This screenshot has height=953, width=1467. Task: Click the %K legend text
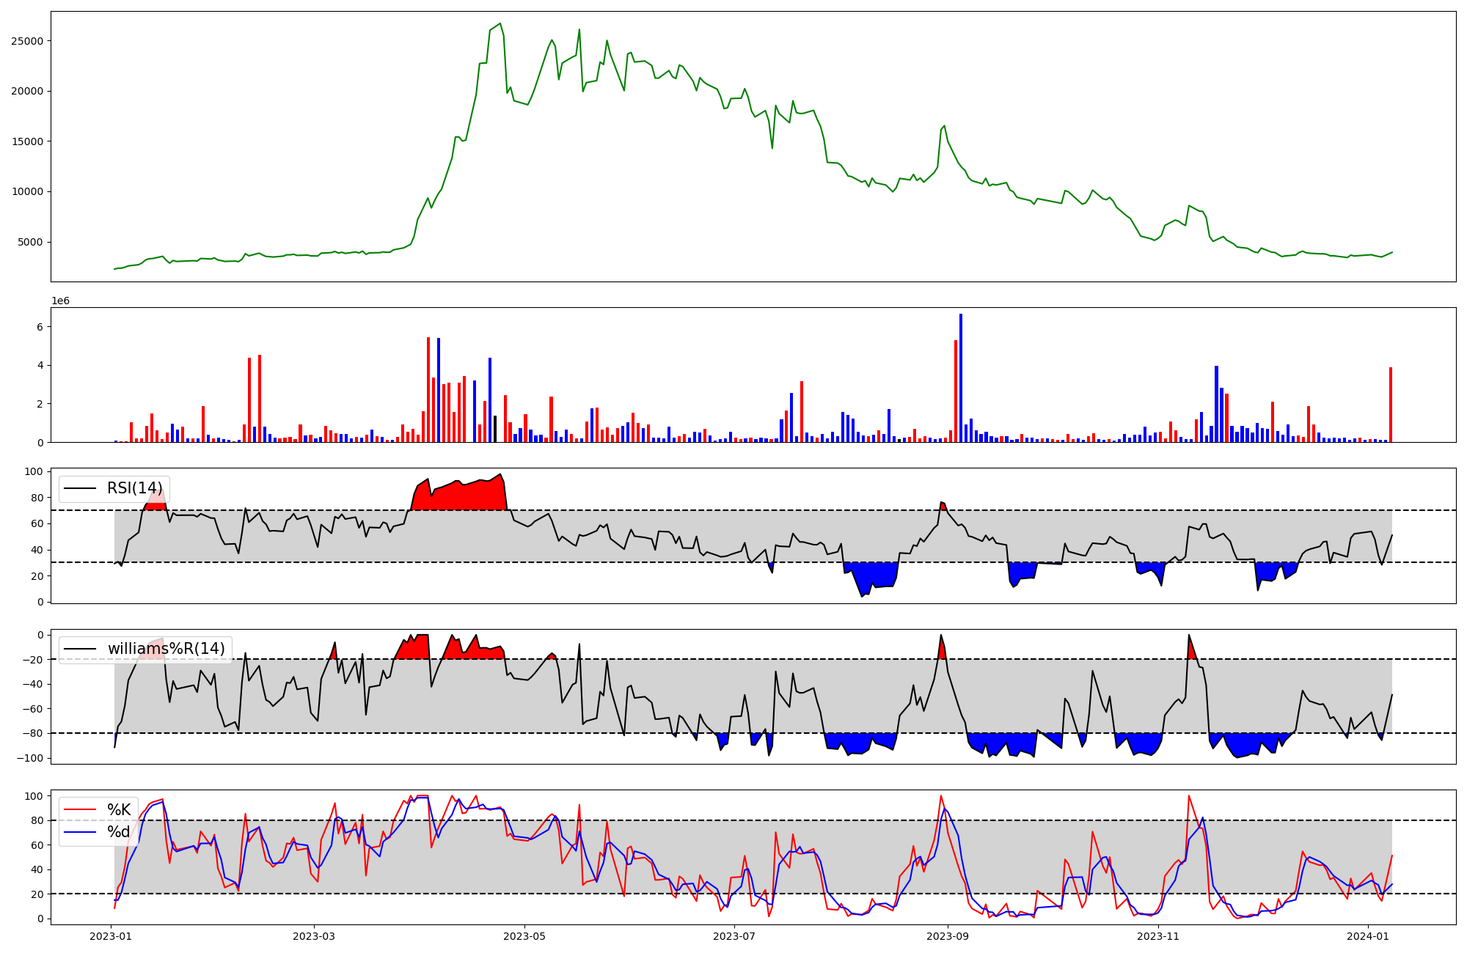pyautogui.click(x=119, y=809)
